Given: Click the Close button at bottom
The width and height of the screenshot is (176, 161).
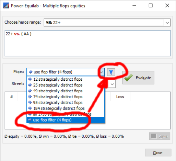Looking at the screenshot, I should [158, 153].
